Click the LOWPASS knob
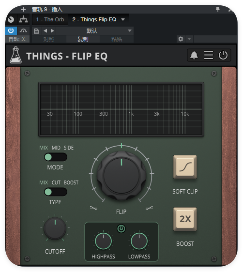The height and width of the screenshot is (272, 243). point(139,241)
